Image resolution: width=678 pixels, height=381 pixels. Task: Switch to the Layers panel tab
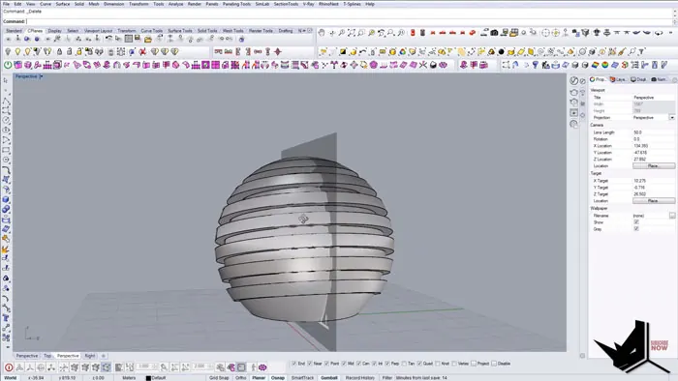(618, 79)
